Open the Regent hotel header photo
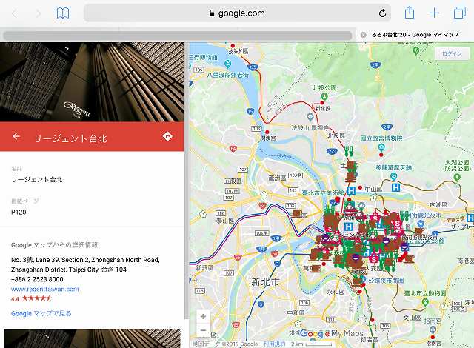The height and width of the screenshot is (348, 474). coord(92,82)
